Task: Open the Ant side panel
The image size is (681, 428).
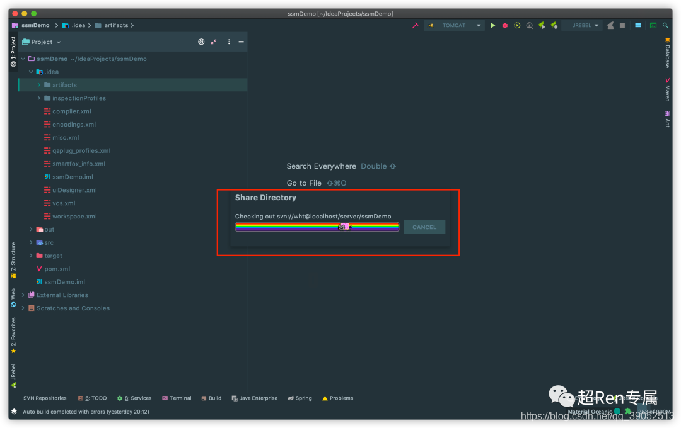Action: coord(668,119)
